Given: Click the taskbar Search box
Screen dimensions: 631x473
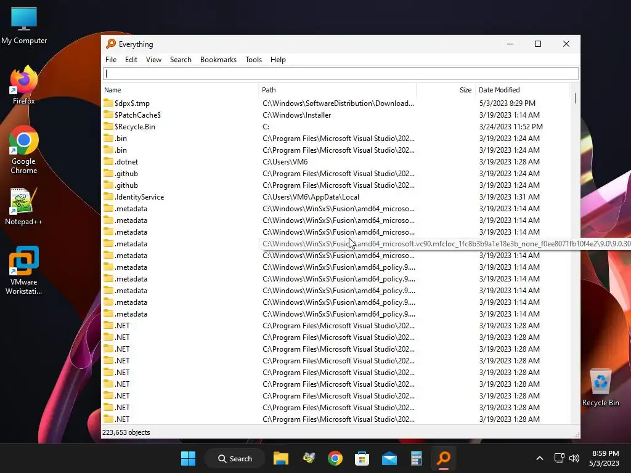Looking at the screenshot, I should (x=235, y=458).
